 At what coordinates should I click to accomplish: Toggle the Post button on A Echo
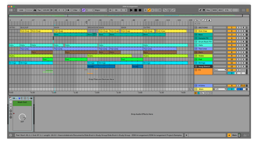[x=243, y=86]
